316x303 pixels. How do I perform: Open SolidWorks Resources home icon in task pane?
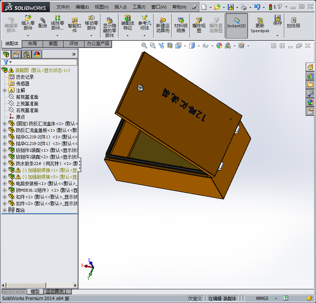(x=310, y=67)
